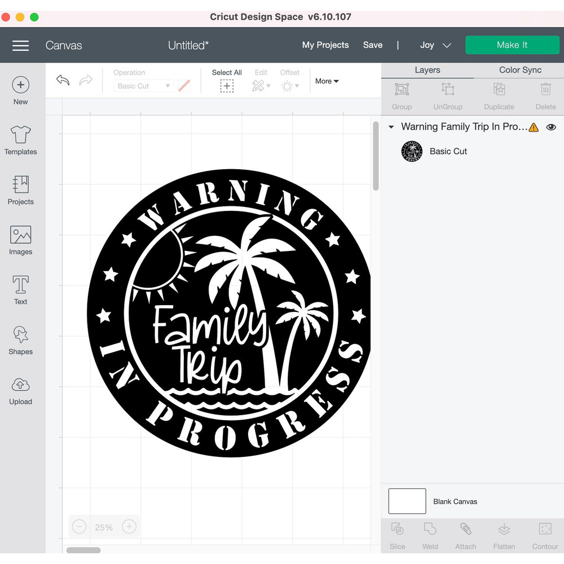This screenshot has height=564, width=564.
Task: Use the Weld tool
Action: 430,535
